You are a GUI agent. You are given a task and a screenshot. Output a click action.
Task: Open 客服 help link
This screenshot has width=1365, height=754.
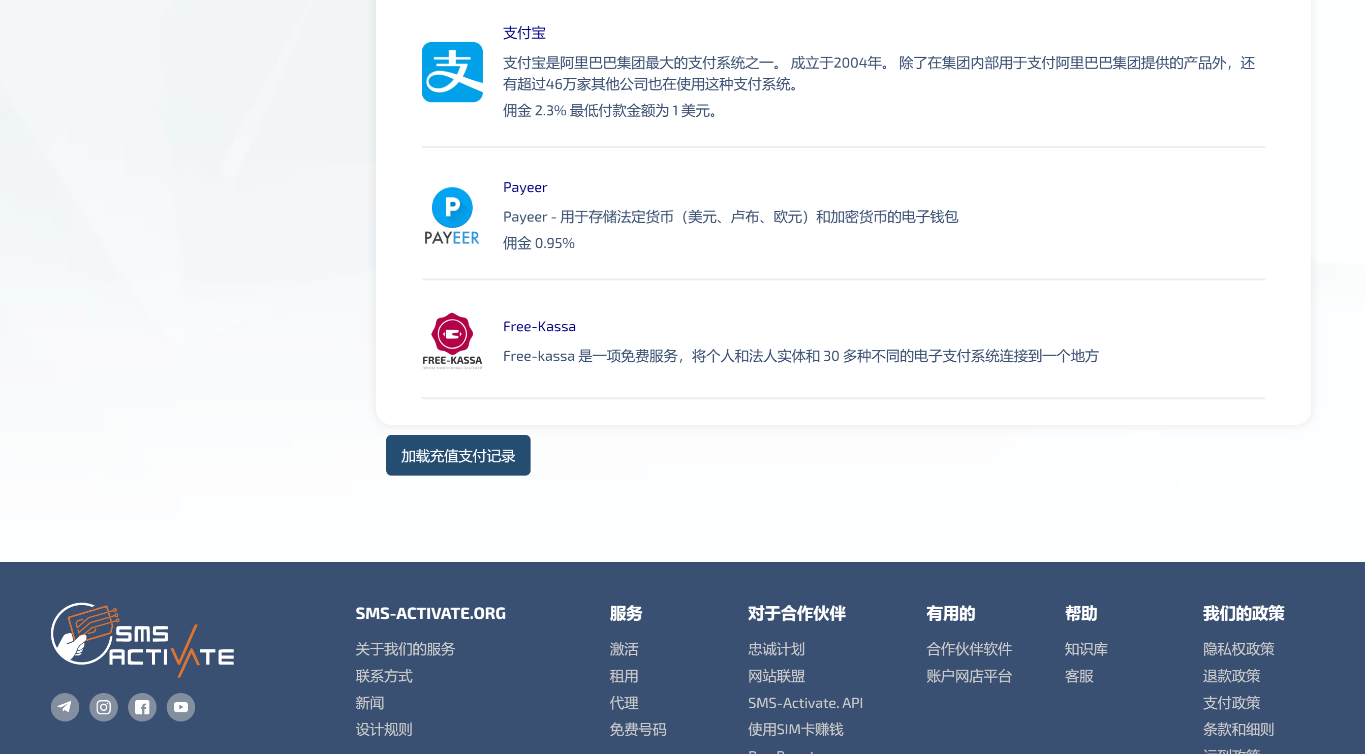pyautogui.click(x=1079, y=676)
